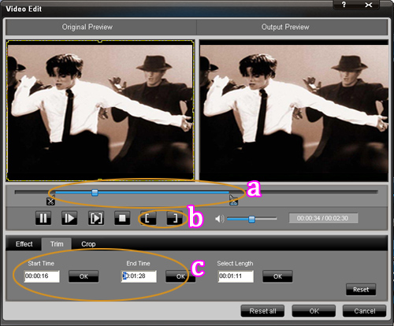Switch to the Effect tab
Viewport: 394px width, 326px height.
coord(24,244)
